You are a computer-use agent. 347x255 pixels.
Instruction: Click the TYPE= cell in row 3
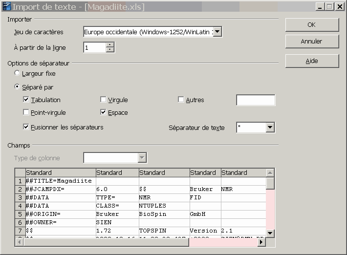point(117,197)
